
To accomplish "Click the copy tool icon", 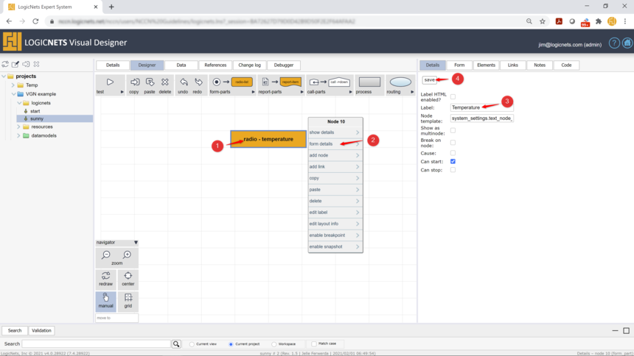I will point(134,82).
